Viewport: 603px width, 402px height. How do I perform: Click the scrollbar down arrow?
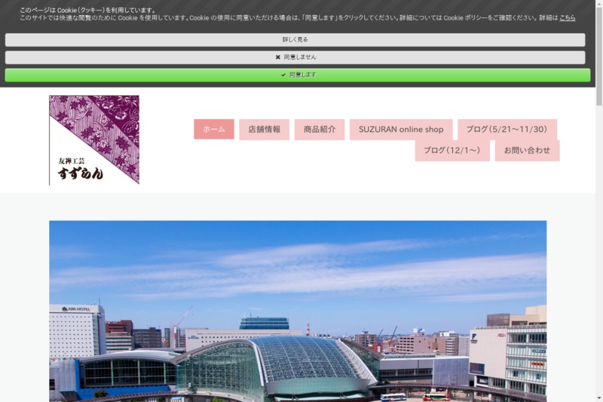(x=598, y=397)
